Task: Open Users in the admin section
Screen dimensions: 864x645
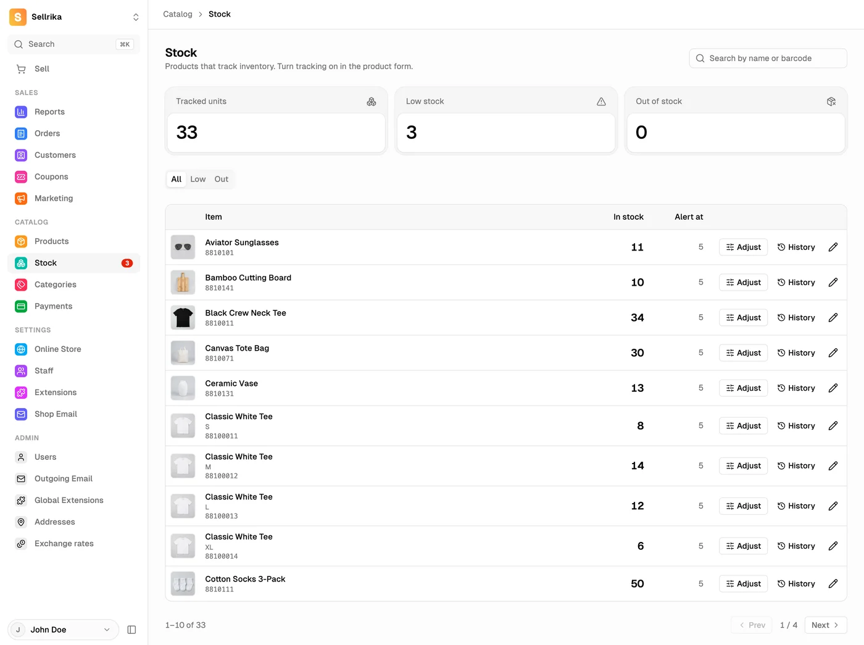Action: click(74, 457)
